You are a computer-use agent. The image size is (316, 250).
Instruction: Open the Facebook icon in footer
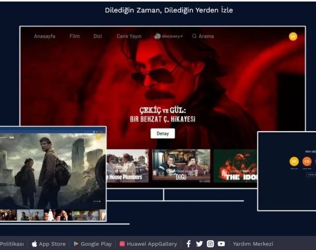tap(188, 244)
